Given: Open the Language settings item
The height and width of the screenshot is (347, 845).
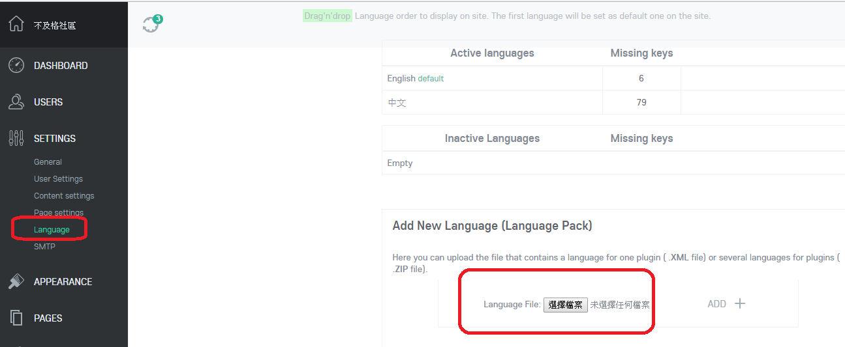Looking at the screenshot, I should tap(52, 230).
